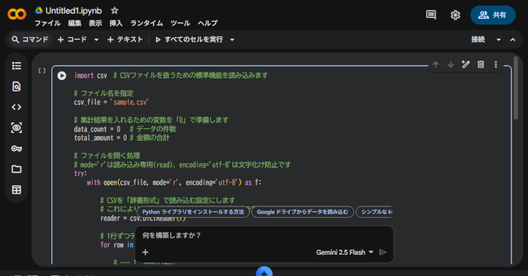Click 接続 to connect runtime
This screenshot has height=276, width=528.
[x=478, y=39]
